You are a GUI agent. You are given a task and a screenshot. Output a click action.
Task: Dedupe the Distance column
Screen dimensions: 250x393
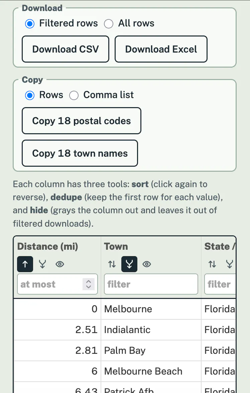pos(42,264)
